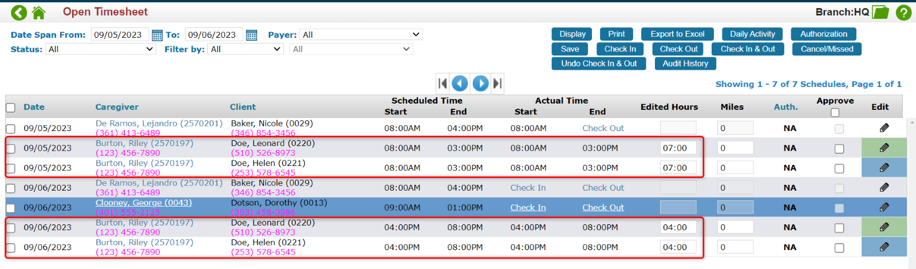Go to home via house icon

[38, 12]
